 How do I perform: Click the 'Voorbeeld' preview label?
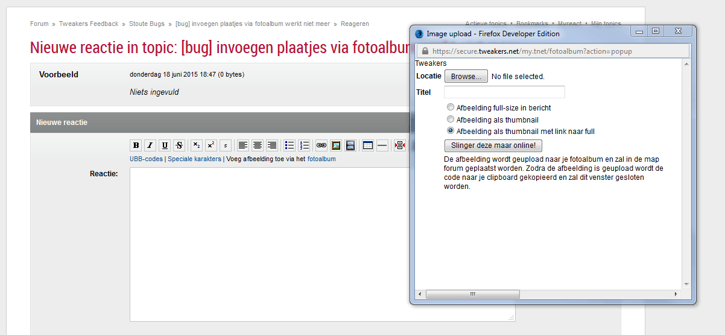(59, 75)
